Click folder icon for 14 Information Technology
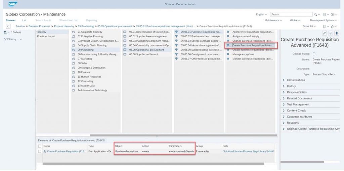The height and width of the screenshot is (171, 344). tap(73, 90)
